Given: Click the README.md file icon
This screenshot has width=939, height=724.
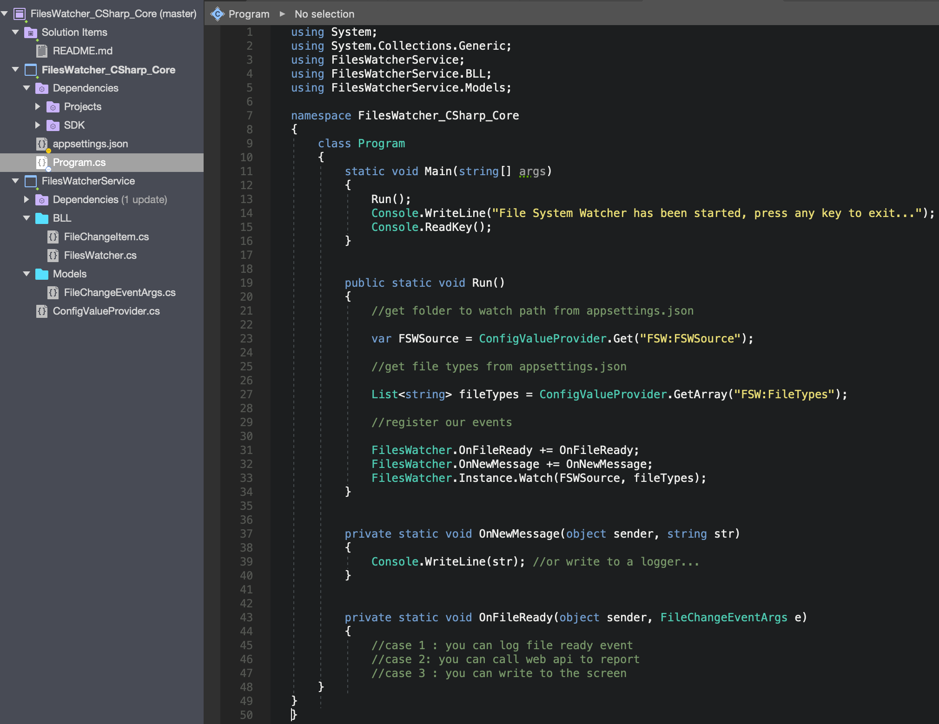Looking at the screenshot, I should point(42,51).
